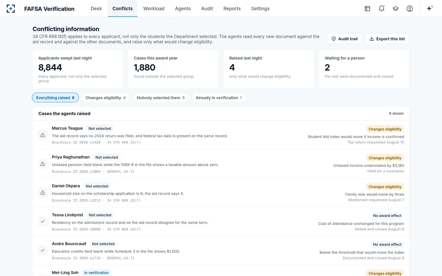Image resolution: width=442 pixels, height=276 pixels.
Task: Select the Everything raised filter chip
Action: [55, 98]
